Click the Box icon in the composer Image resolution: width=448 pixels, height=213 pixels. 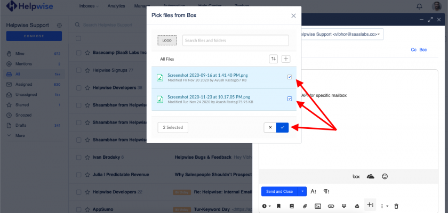[356, 176]
